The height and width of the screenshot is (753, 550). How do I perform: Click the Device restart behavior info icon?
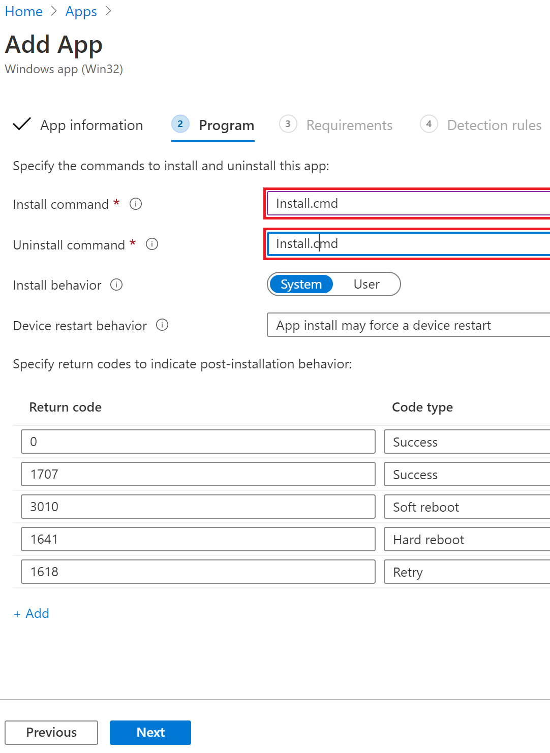[x=162, y=325]
